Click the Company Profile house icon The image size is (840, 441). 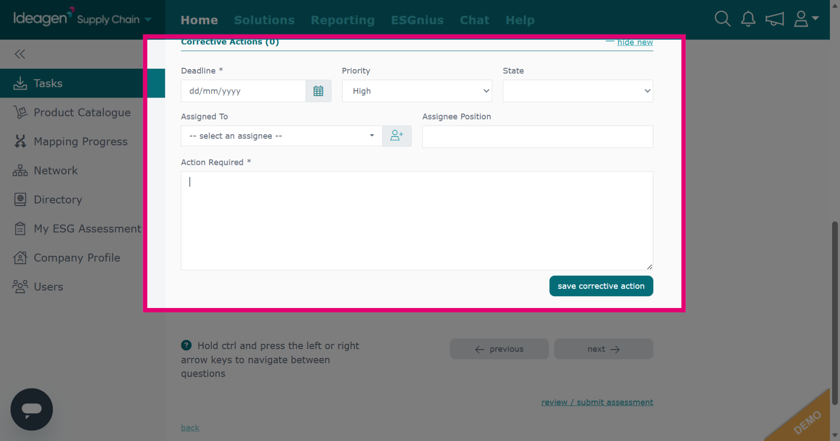(x=20, y=258)
